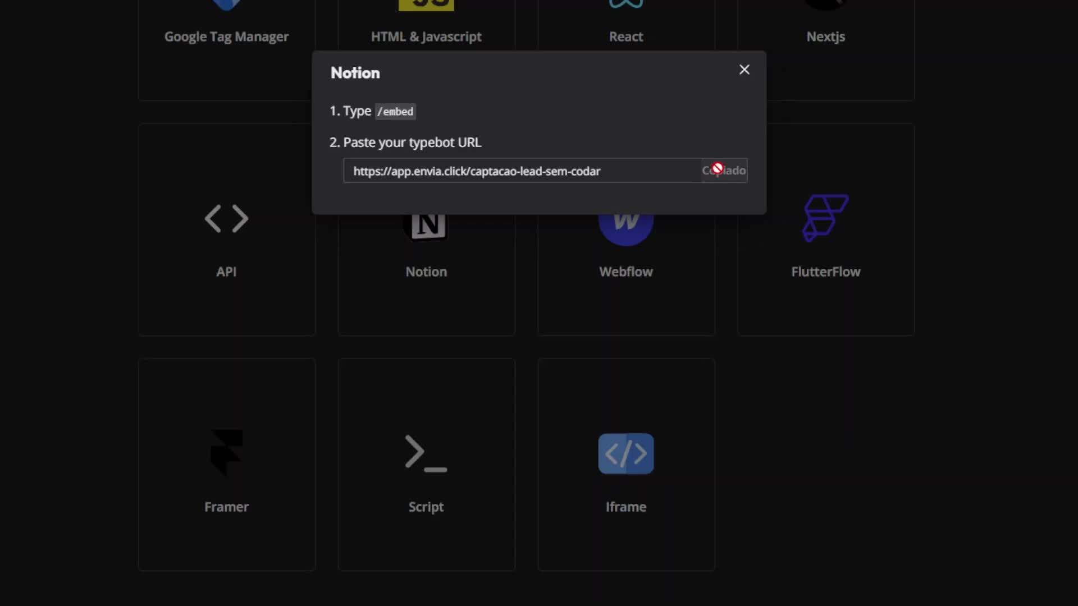Click the FlutterFlow label text
This screenshot has width=1078, height=606.
tap(825, 272)
